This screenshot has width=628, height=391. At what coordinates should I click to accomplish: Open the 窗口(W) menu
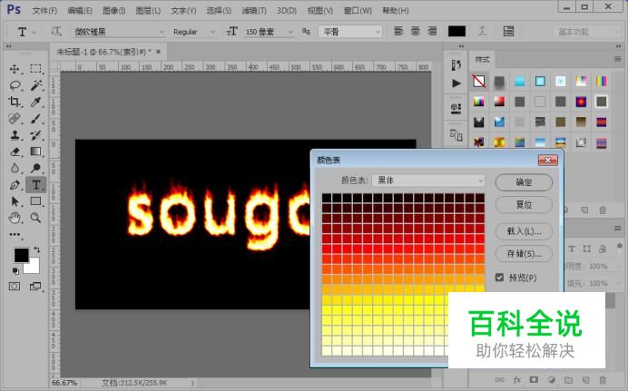[x=358, y=11]
